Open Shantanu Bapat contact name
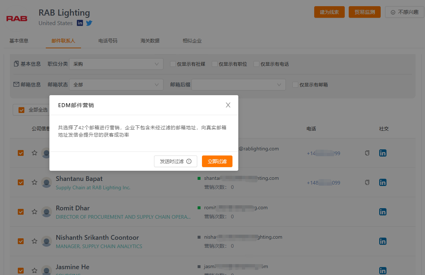This screenshot has width=425, height=275. pos(79,178)
